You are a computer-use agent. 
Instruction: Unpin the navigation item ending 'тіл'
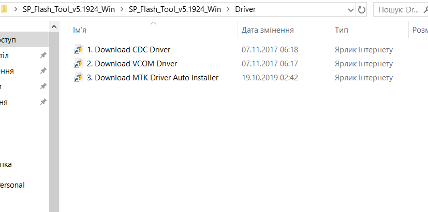tap(43, 55)
